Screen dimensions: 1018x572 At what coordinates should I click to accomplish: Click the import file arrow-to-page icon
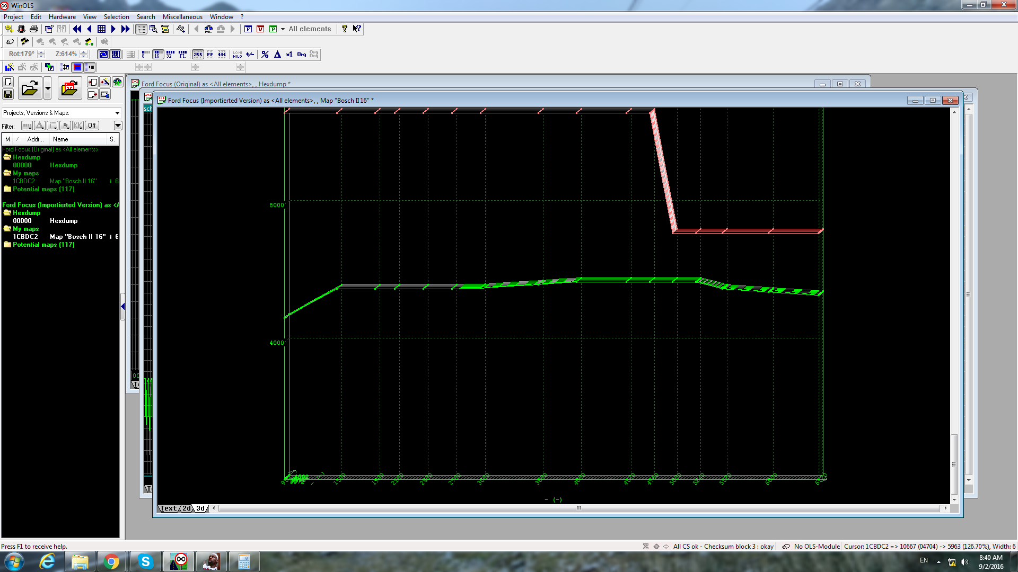pyautogui.click(x=92, y=82)
